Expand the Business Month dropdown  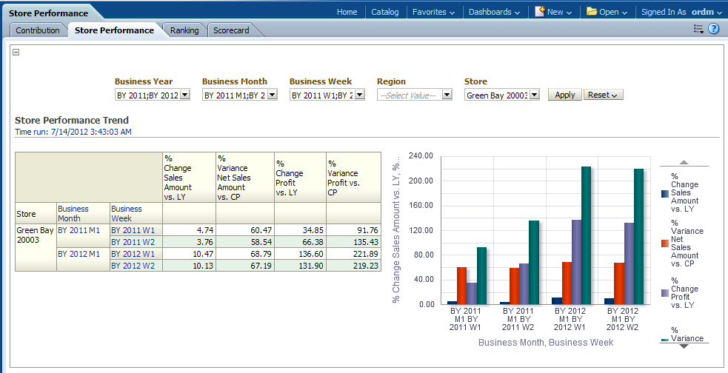[272, 95]
